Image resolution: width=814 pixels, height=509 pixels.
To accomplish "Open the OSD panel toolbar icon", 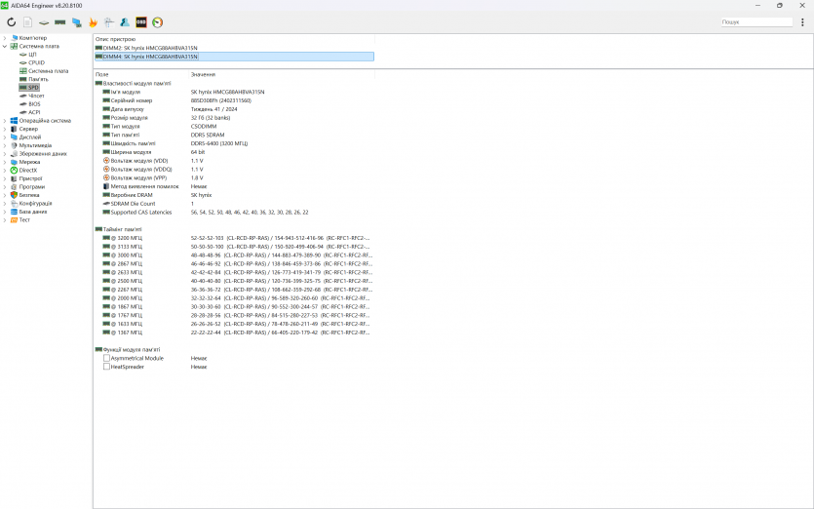I will tap(141, 21).
